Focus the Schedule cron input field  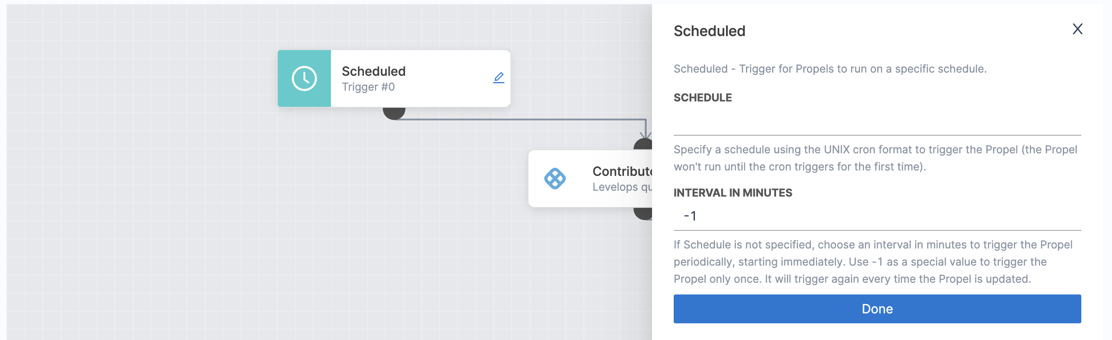coord(877,122)
